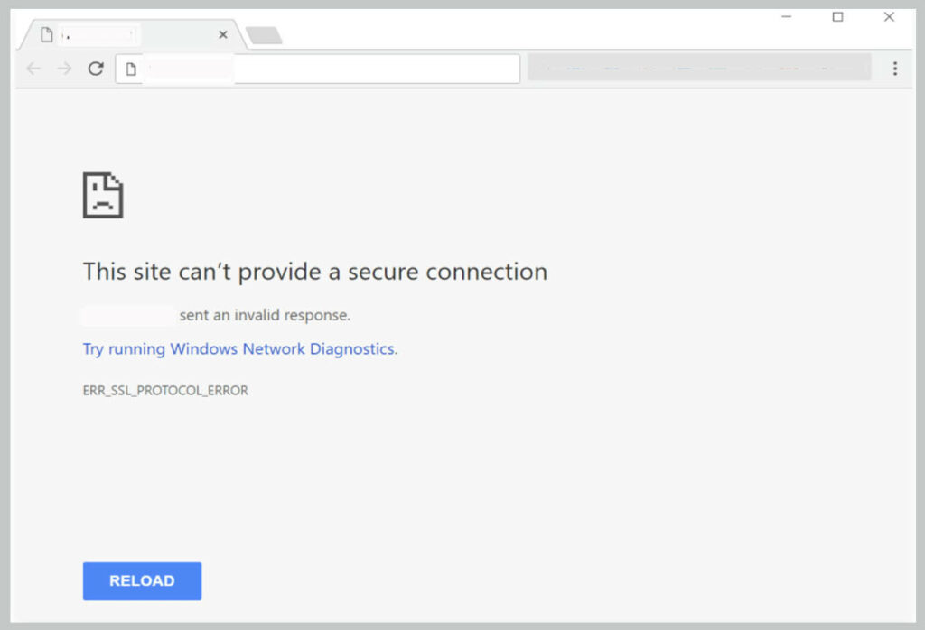
Task: Refresh the page using the reload icon
Action: click(x=97, y=68)
